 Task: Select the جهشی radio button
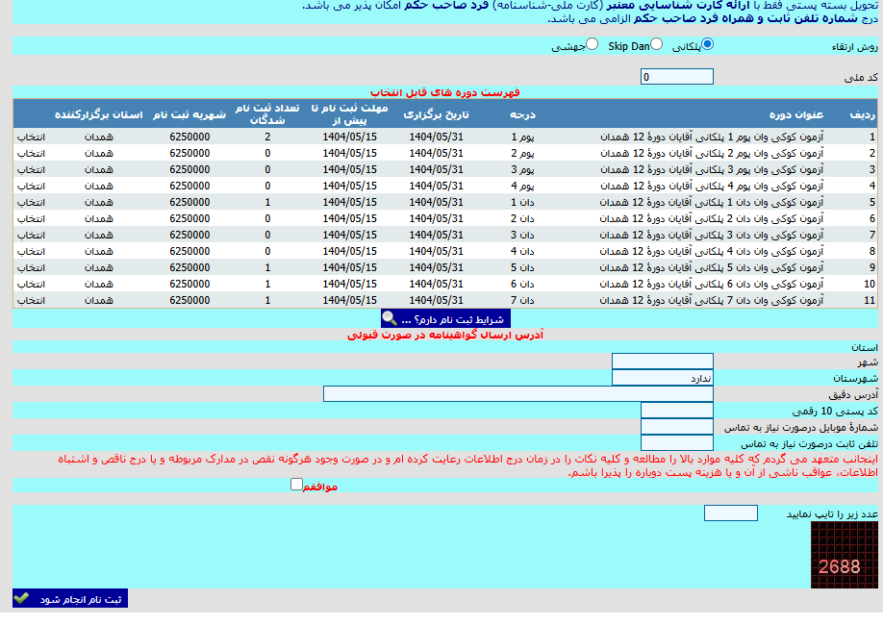(592, 44)
